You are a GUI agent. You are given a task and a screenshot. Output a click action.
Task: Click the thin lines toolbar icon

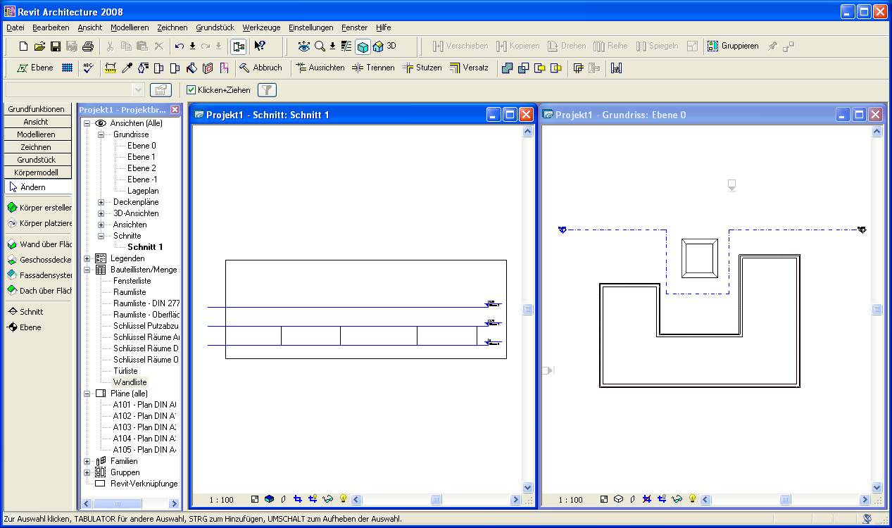click(346, 46)
